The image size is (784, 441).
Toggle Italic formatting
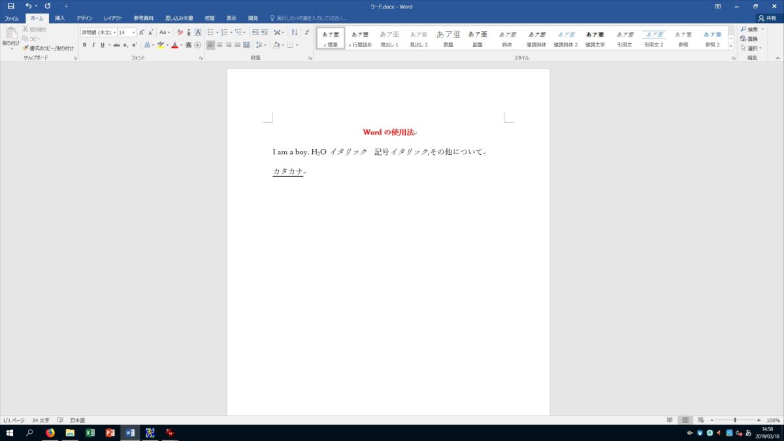pyautogui.click(x=93, y=45)
